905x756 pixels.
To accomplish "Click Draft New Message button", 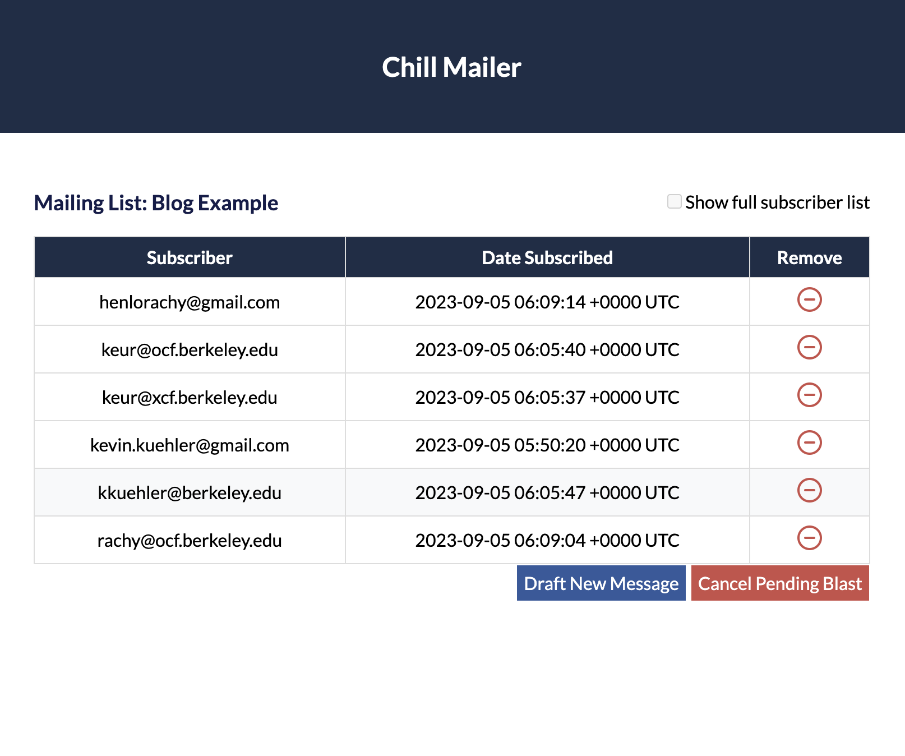I will click(x=601, y=583).
